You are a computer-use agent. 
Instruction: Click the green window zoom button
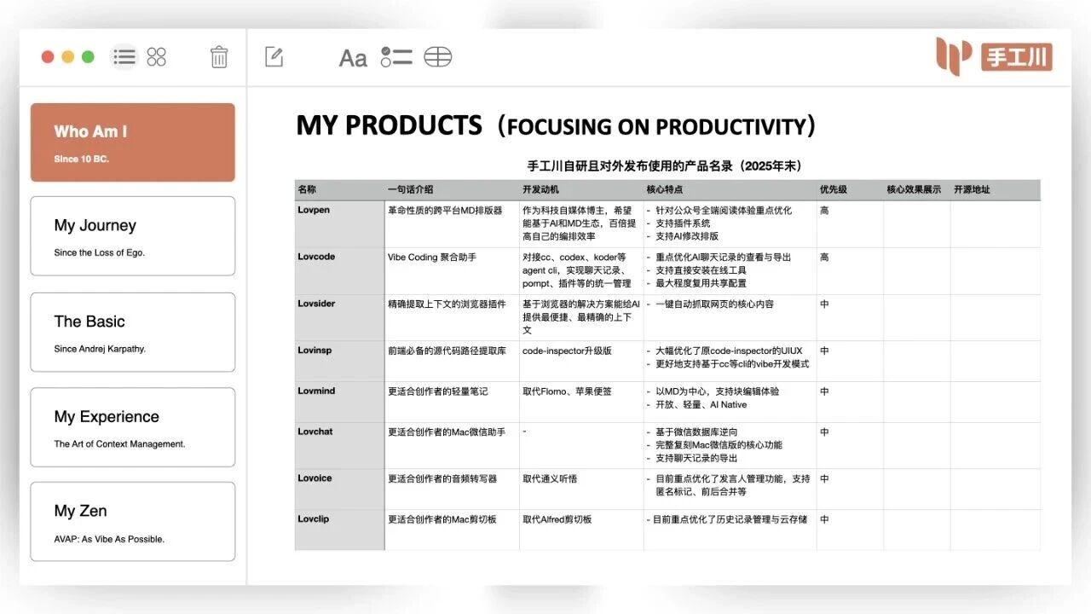pyautogui.click(x=88, y=57)
